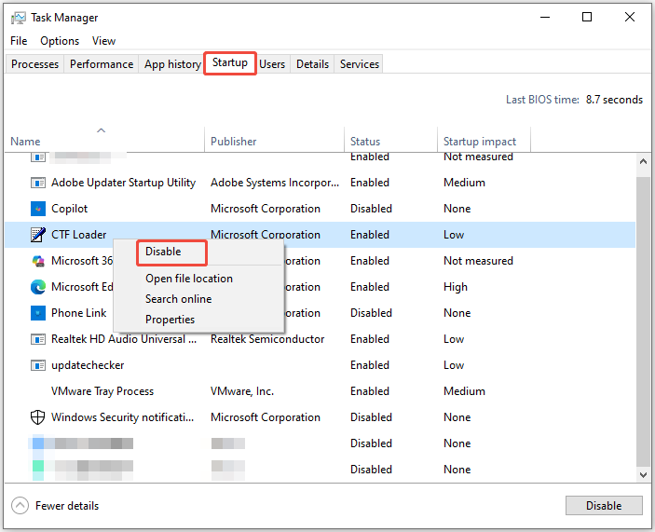Switch to the Performance tab
The image size is (655, 532).
pyautogui.click(x=102, y=64)
